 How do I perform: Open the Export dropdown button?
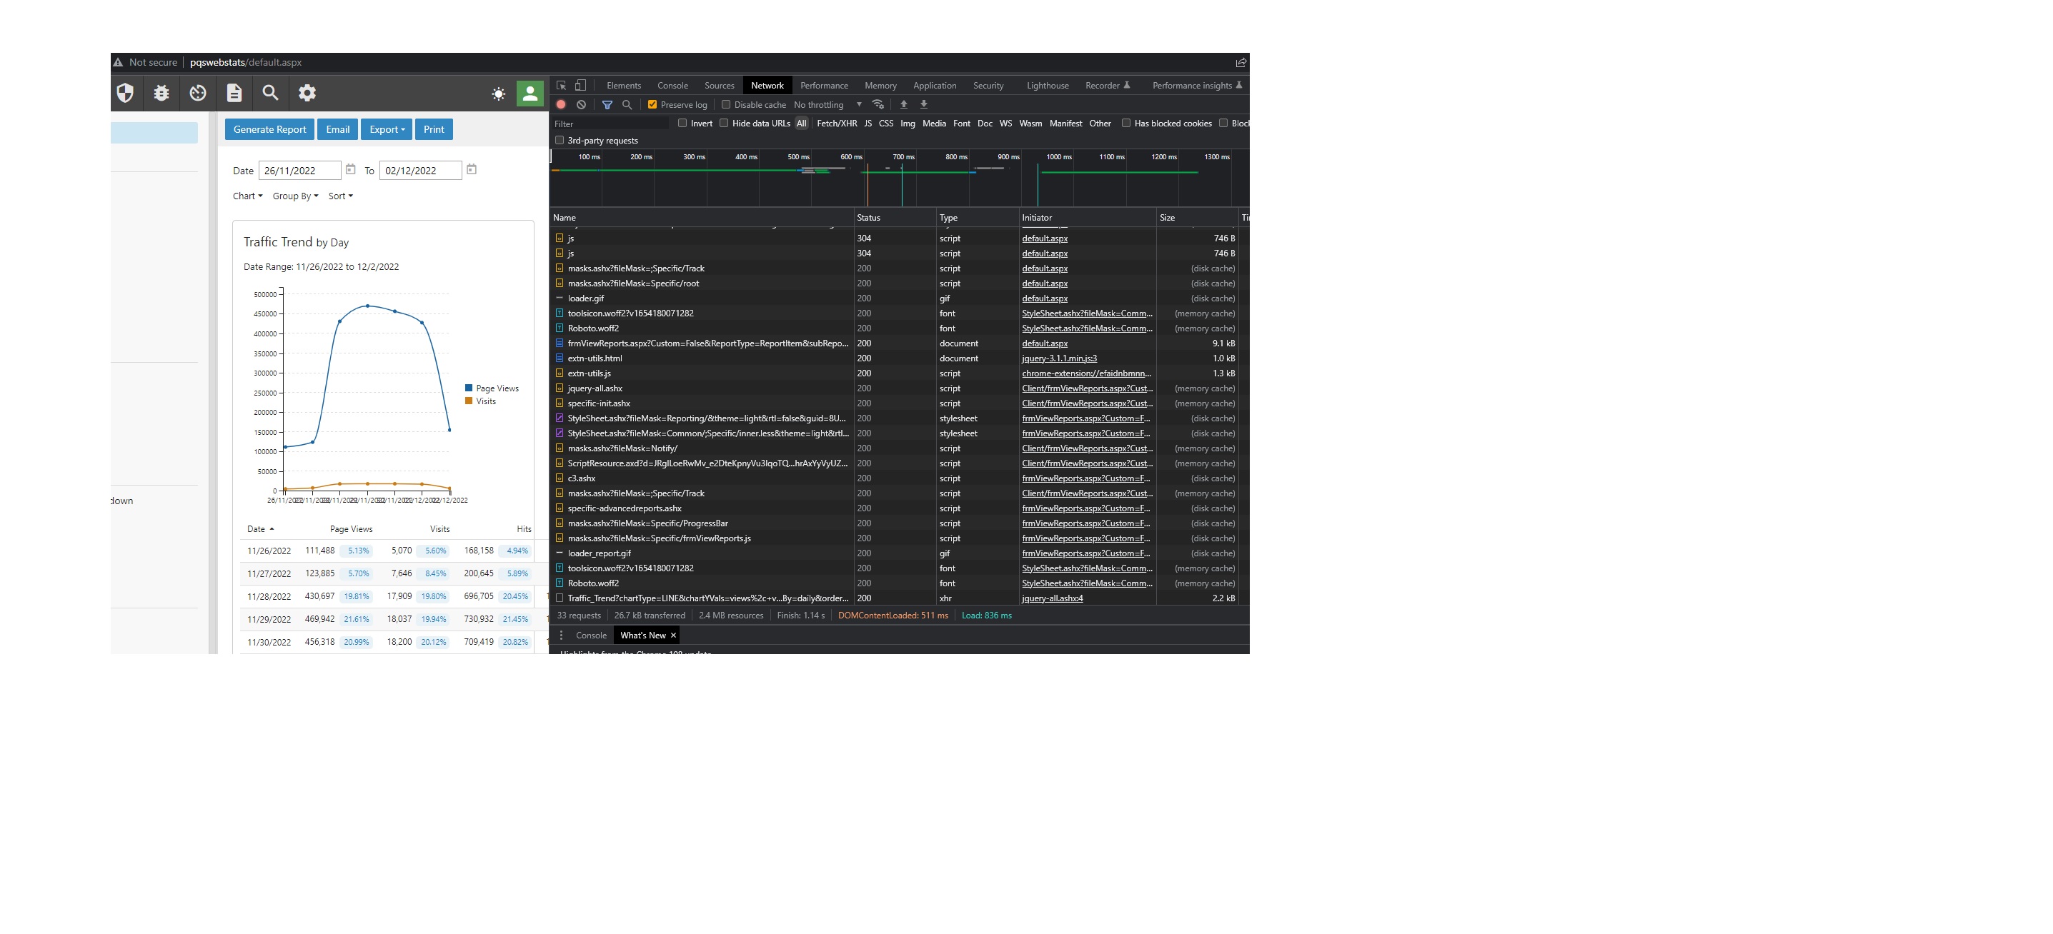(x=387, y=129)
